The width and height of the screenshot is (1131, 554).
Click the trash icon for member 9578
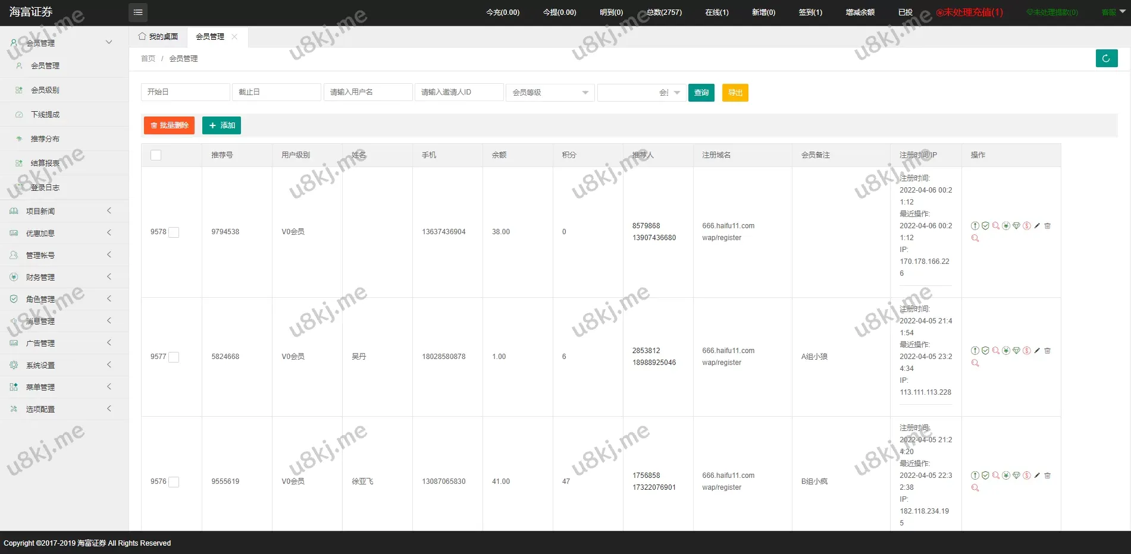(x=1047, y=226)
